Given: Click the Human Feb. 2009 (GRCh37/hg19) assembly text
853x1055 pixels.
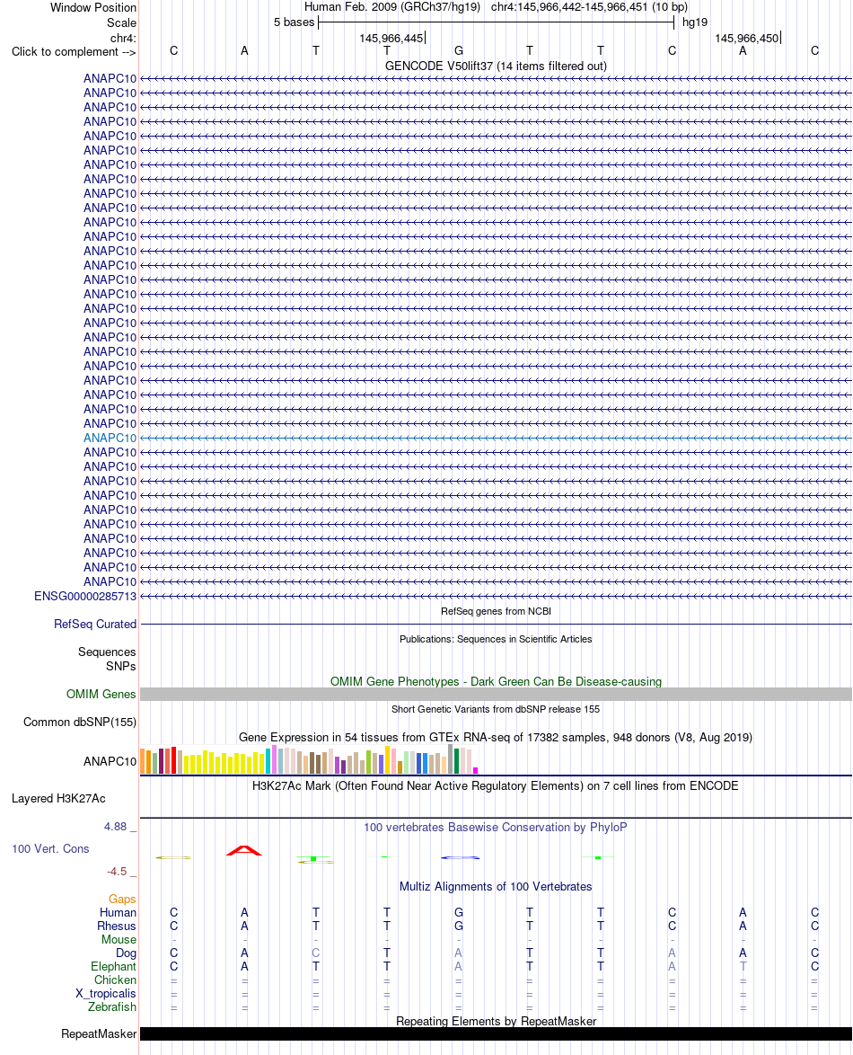Looking at the screenshot, I should (x=391, y=6).
